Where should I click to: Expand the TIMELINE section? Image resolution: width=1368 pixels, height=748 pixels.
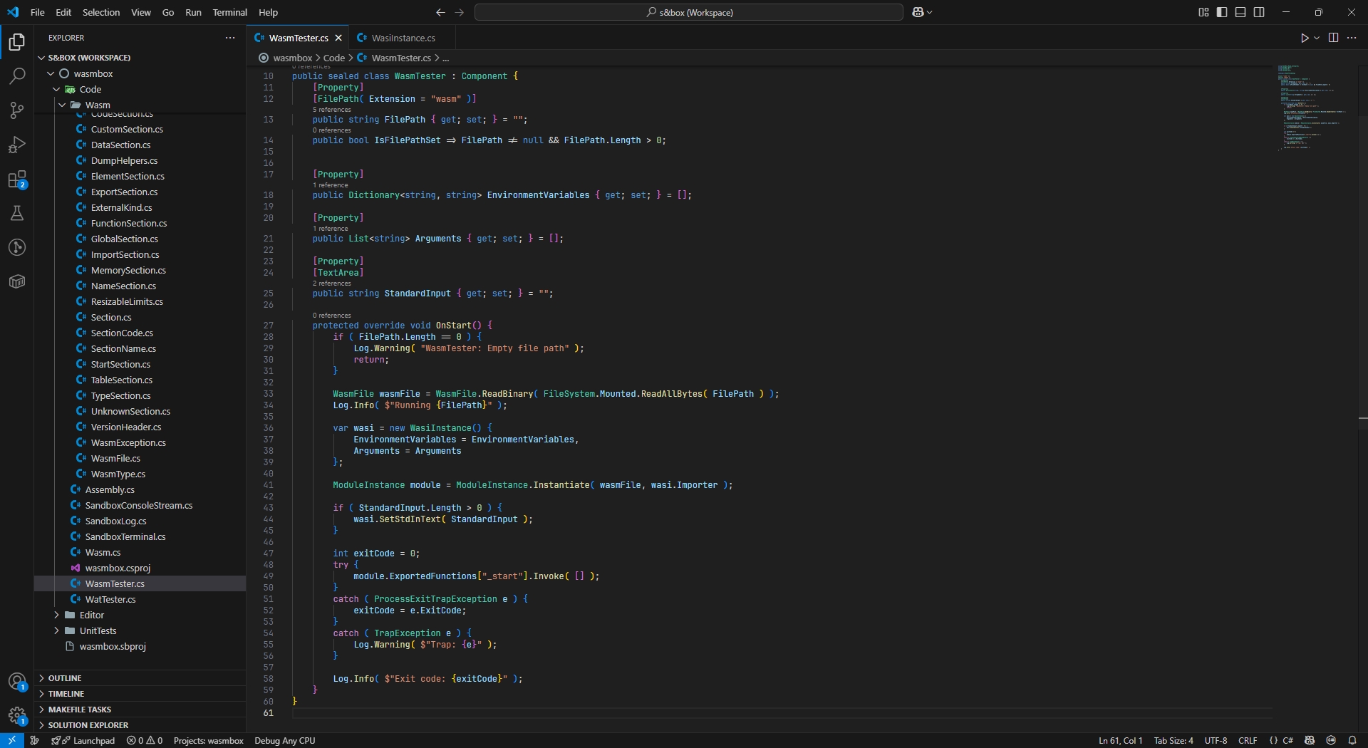tap(140, 694)
